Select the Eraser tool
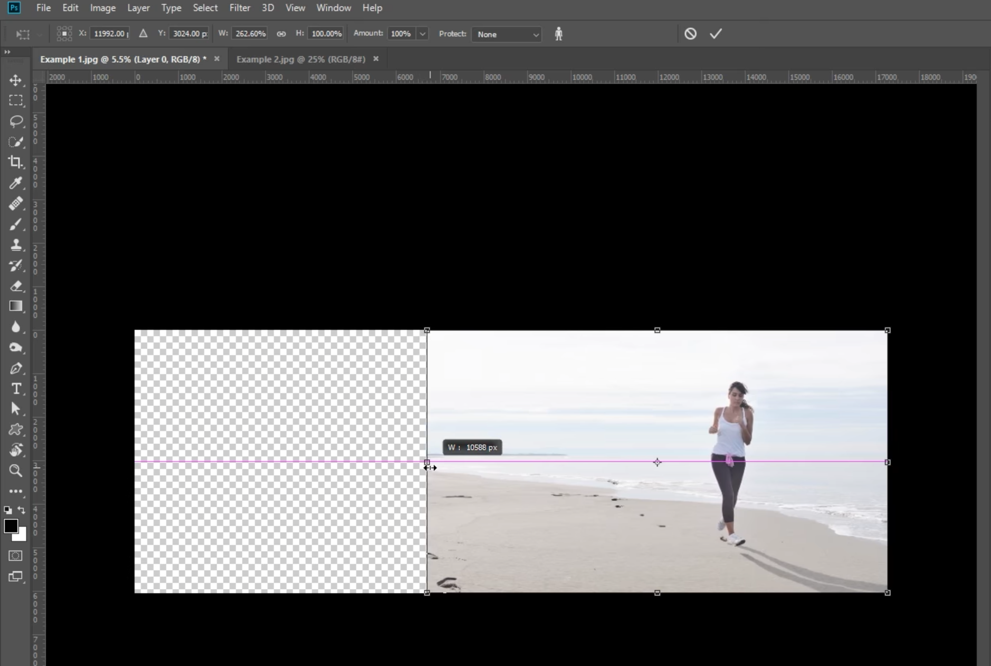The width and height of the screenshot is (991, 666). click(x=16, y=286)
